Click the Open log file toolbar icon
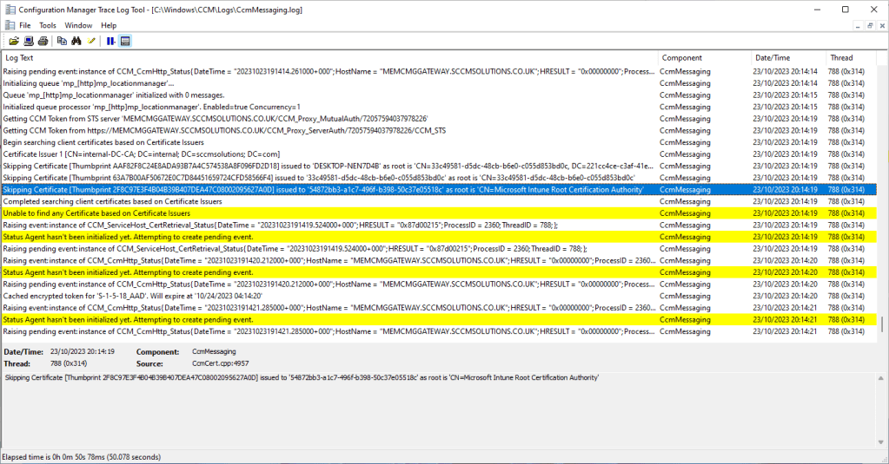 [x=14, y=41]
